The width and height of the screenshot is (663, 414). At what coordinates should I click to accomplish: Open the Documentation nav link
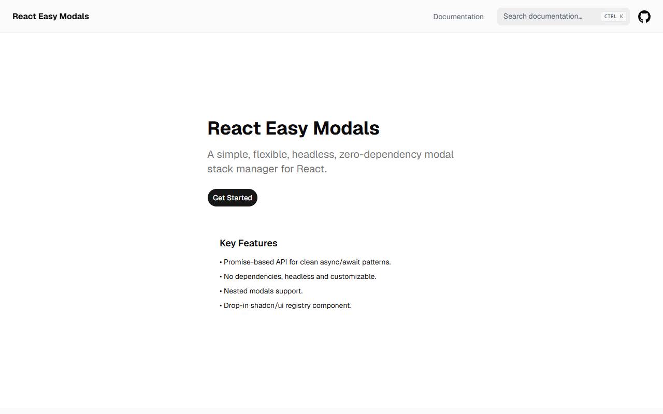[x=458, y=17]
